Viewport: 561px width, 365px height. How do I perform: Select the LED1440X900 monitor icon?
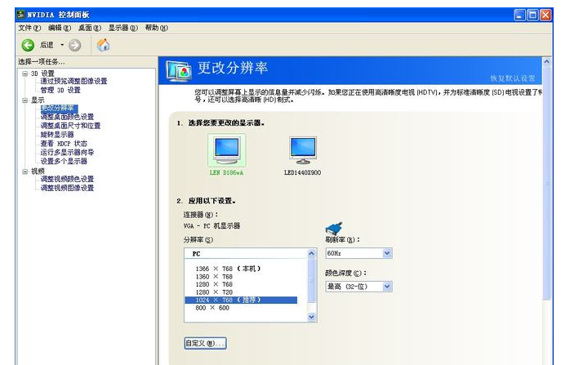click(x=301, y=150)
